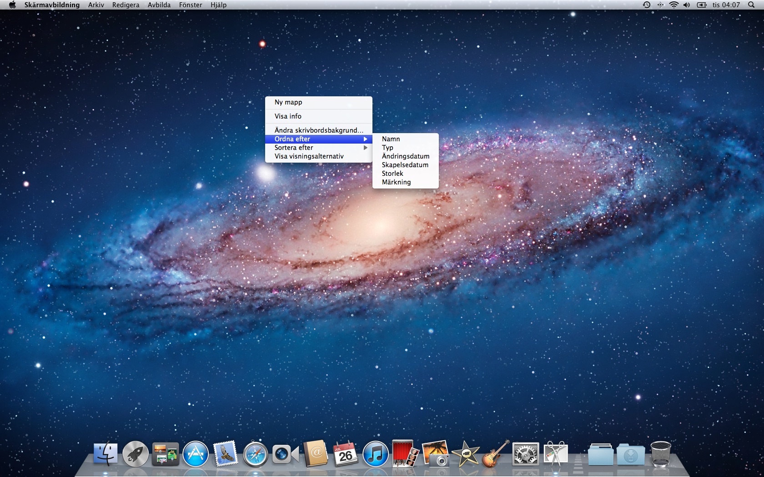
Task: Expand the Ordna efter submenu arrow
Action: [x=365, y=139]
